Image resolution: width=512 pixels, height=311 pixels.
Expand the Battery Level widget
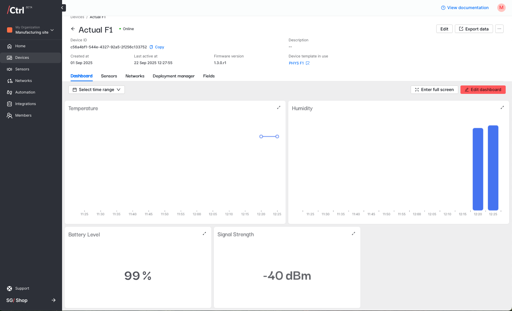[204, 234]
